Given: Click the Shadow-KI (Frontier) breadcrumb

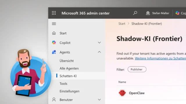Looking at the screenshot, I should [146, 24].
